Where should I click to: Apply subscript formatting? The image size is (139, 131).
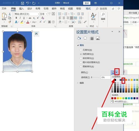pos(34,18)
